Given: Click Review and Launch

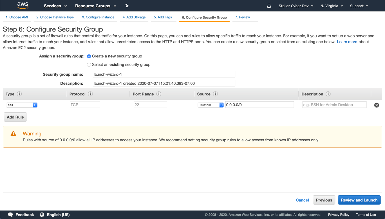Looking at the screenshot, I should [359, 200].
